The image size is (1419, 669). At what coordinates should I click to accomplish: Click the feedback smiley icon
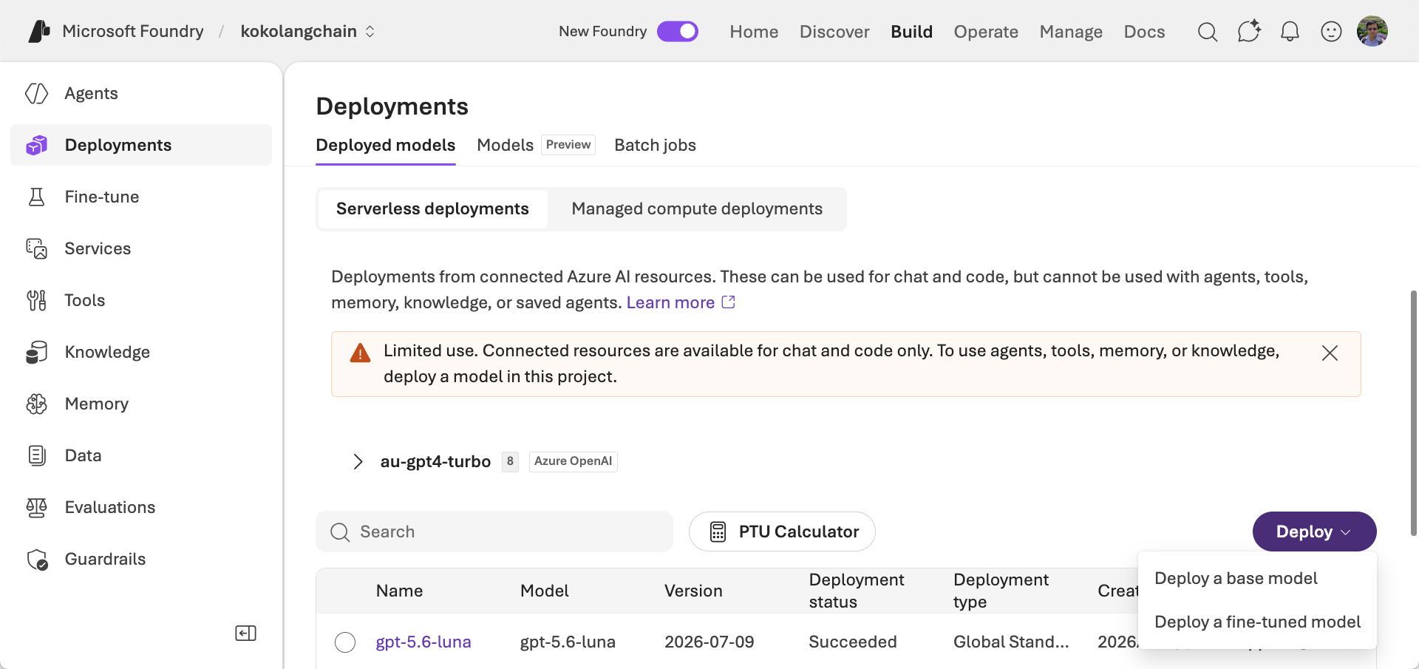[1331, 31]
